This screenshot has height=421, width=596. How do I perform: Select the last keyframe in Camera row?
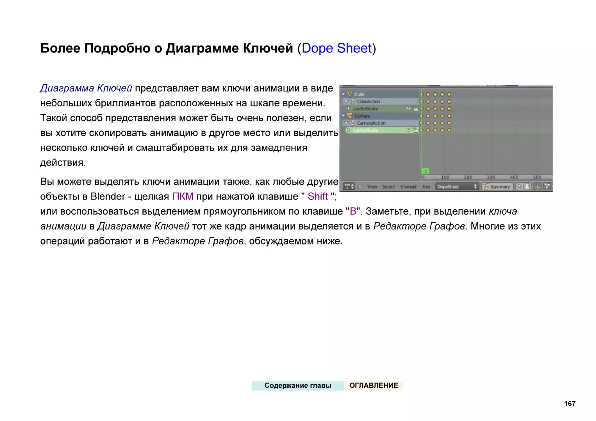[449, 116]
